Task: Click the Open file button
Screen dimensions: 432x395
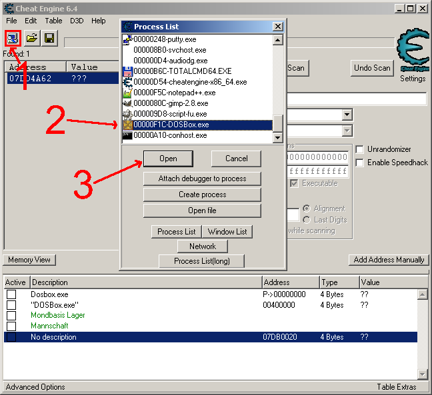Action: pyautogui.click(x=202, y=210)
